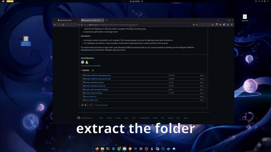Download genshin_auto_damage_merge.py

96,90
